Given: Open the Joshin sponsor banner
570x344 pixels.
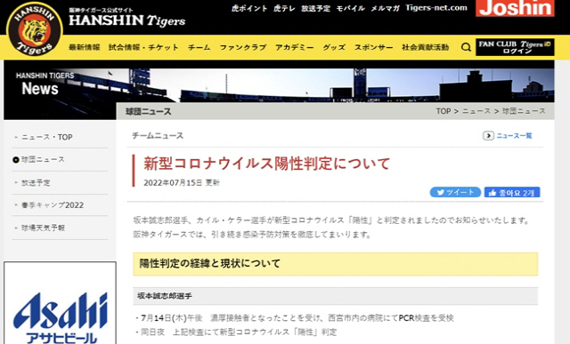Looking at the screenshot, I should (515, 8).
